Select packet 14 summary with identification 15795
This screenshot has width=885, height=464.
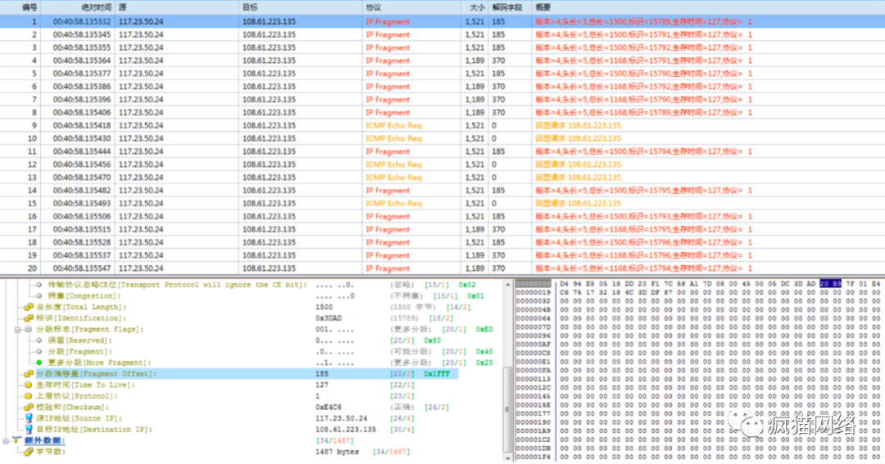(x=643, y=190)
